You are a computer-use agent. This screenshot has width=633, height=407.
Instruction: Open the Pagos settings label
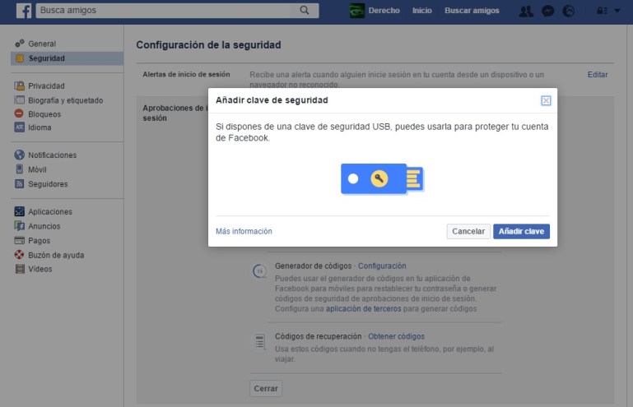[x=40, y=240]
